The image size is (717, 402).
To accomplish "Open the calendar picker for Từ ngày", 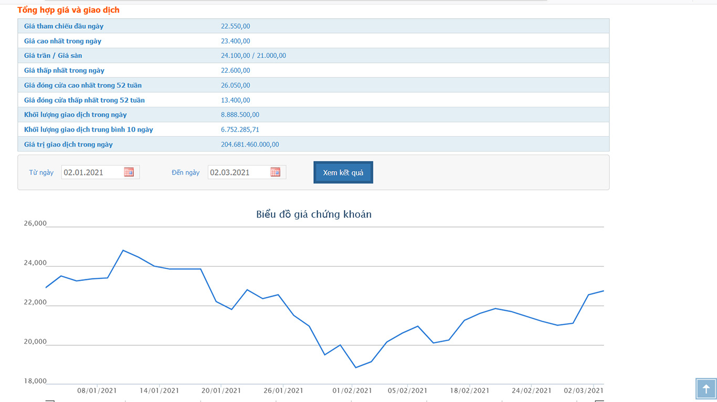I will click(129, 172).
